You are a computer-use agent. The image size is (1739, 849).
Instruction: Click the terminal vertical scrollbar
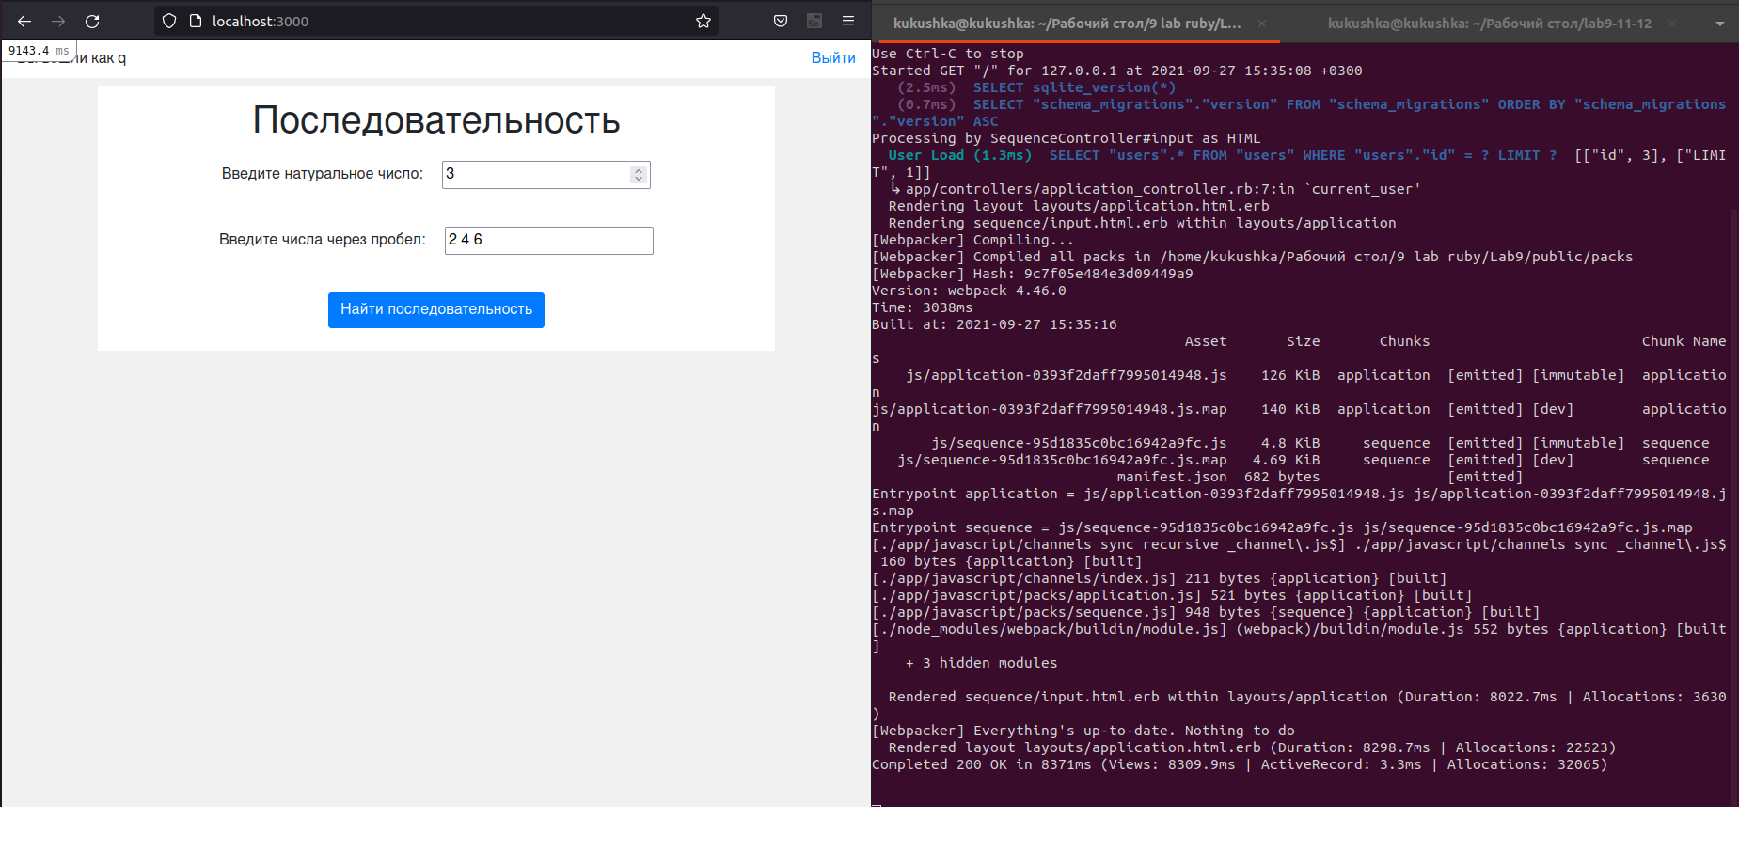[1734, 508]
